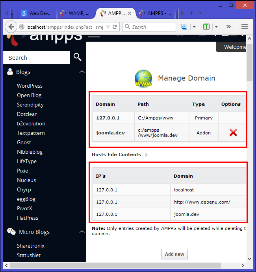
Task: Delete joomla.dev domain with red X
Action: [233, 133]
